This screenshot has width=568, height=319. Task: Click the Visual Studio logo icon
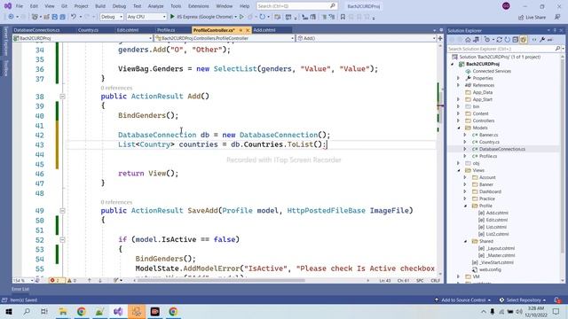tap(8, 6)
